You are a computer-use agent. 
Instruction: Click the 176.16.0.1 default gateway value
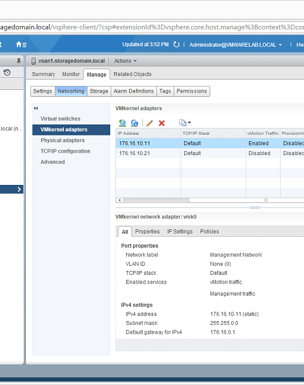222,332
